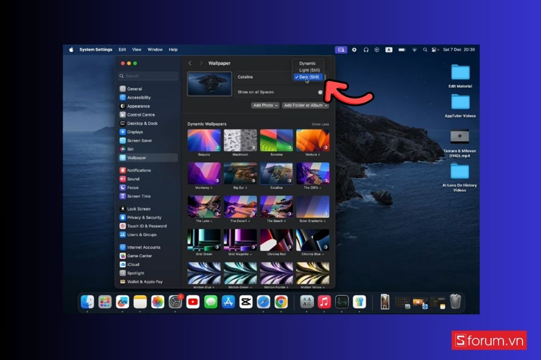Screen dimensions: 541x360
Task: Expand the Add Folder or Album dropdown
Action: pyautogui.click(x=306, y=105)
